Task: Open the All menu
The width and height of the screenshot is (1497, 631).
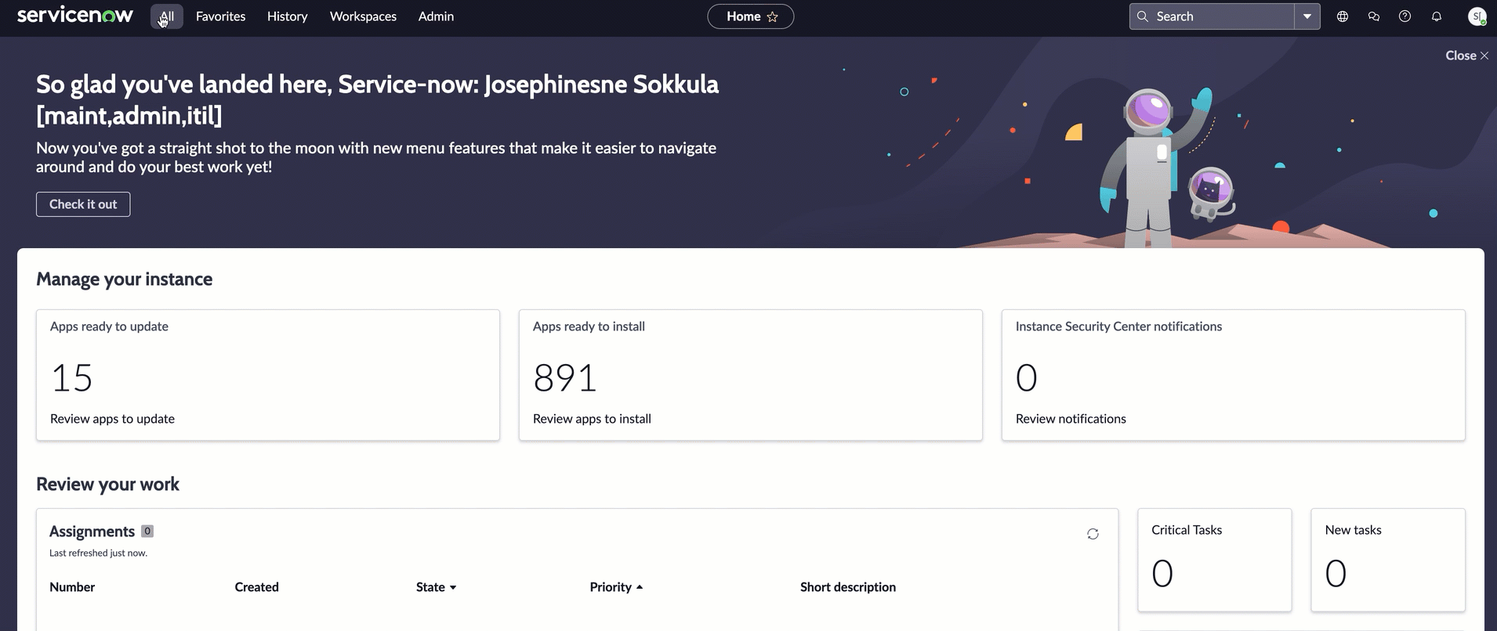Action: (x=167, y=16)
